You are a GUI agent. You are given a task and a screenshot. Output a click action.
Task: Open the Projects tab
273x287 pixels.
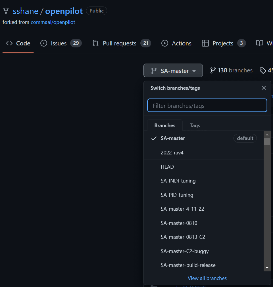pyautogui.click(x=224, y=43)
